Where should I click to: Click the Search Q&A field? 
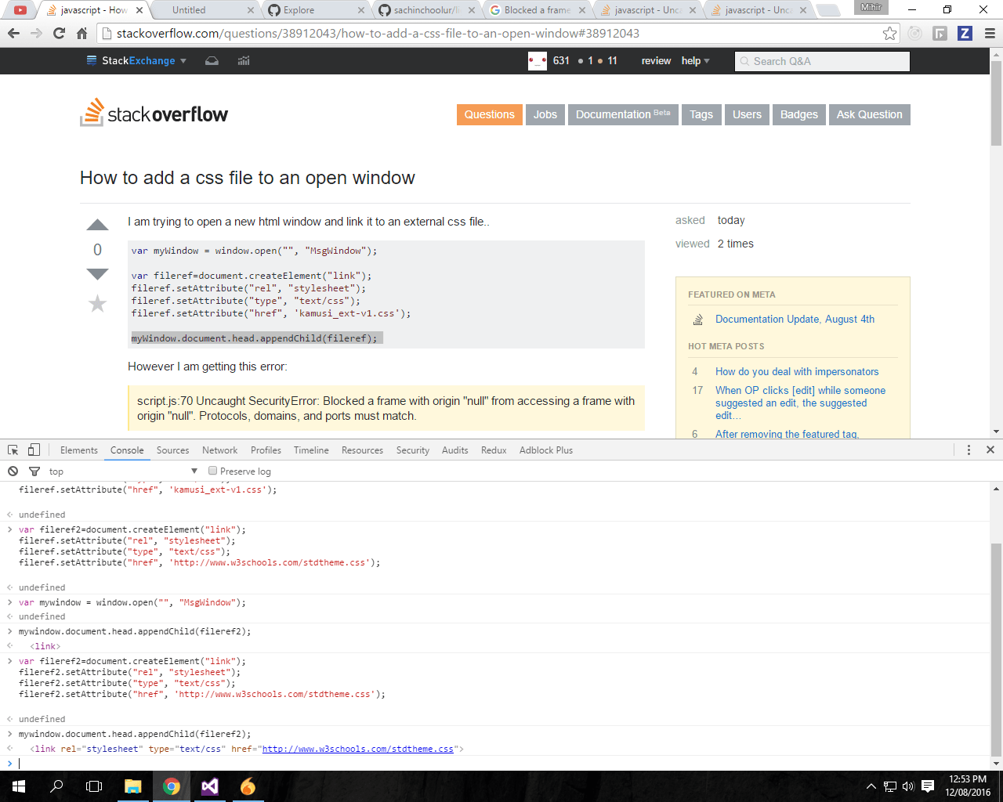pyautogui.click(x=822, y=61)
